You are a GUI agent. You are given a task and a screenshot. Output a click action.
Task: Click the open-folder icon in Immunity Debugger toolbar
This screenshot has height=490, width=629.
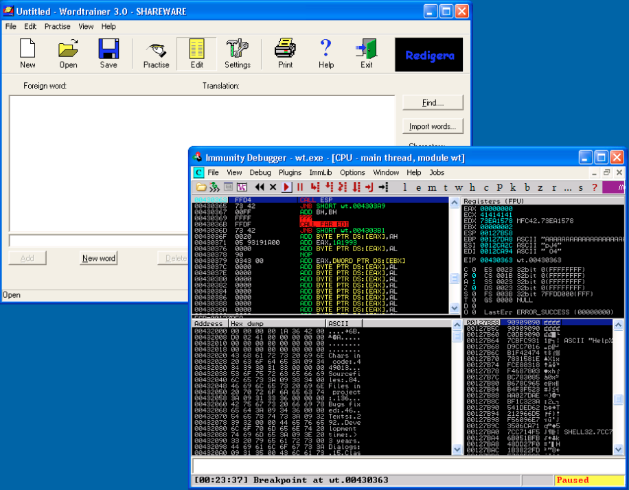point(201,187)
